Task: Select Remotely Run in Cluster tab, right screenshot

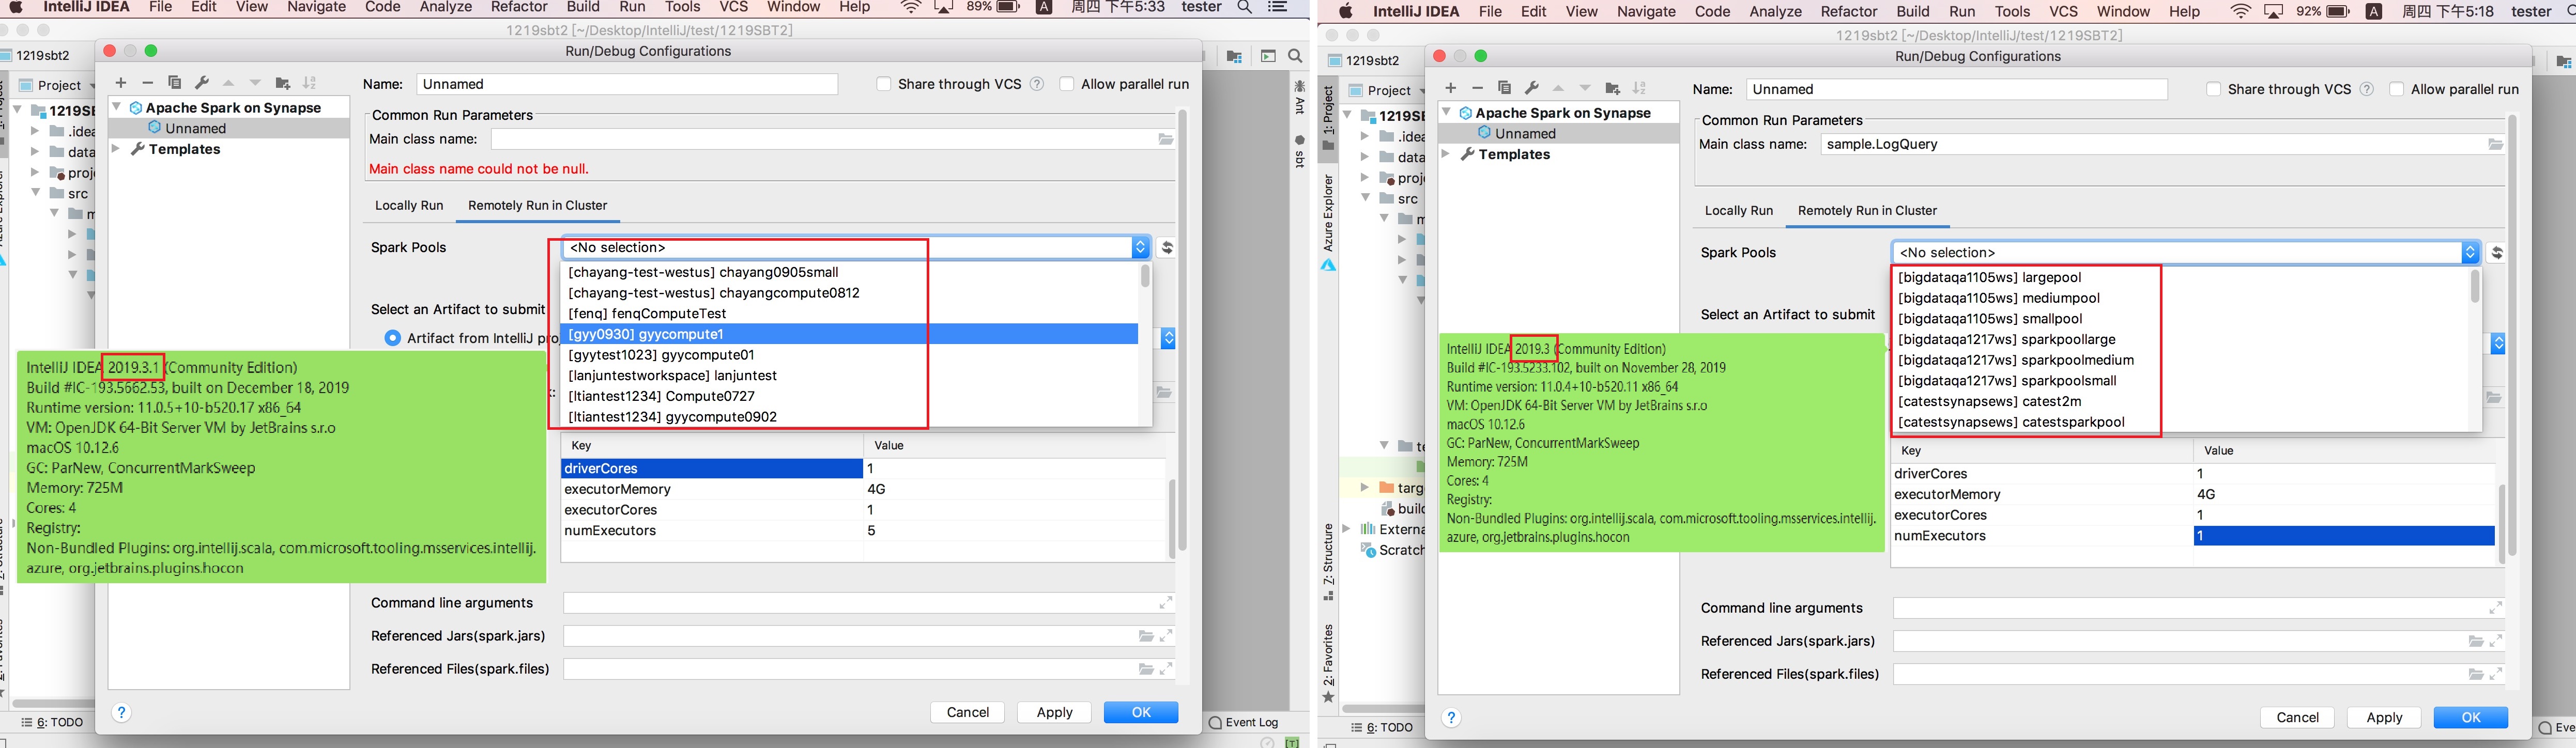Action: [x=1868, y=210]
